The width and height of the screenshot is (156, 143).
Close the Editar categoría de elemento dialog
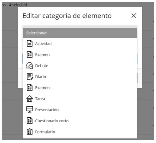click(x=134, y=16)
